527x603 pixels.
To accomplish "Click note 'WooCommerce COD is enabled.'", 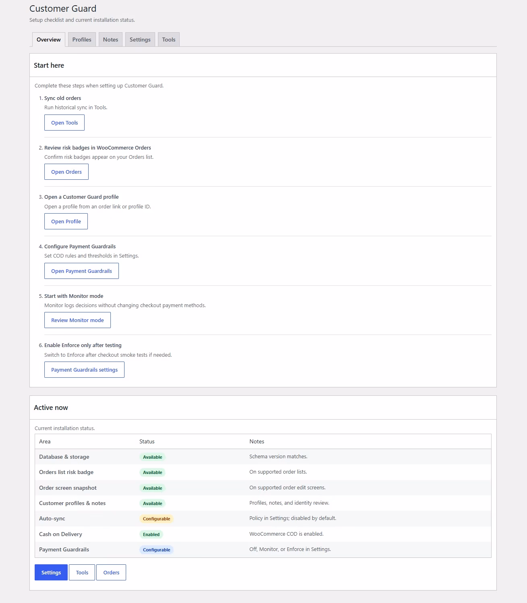I will click(x=286, y=534).
